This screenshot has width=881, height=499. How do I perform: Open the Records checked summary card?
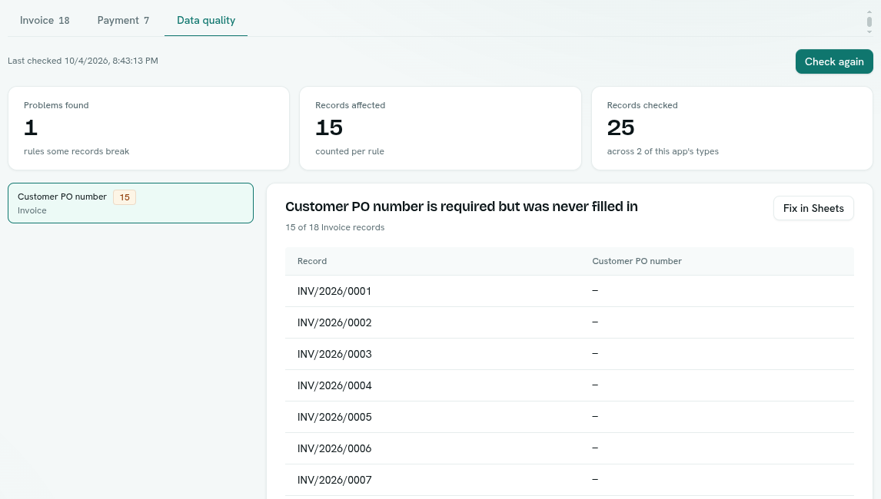pos(732,128)
